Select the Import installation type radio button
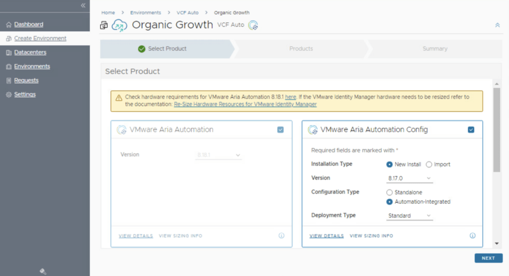 (429, 164)
